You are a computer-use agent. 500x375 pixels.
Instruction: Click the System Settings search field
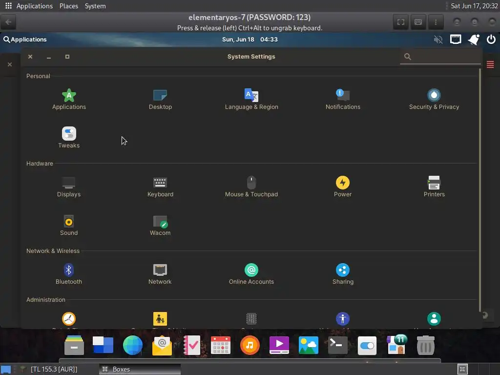point(440,57)
